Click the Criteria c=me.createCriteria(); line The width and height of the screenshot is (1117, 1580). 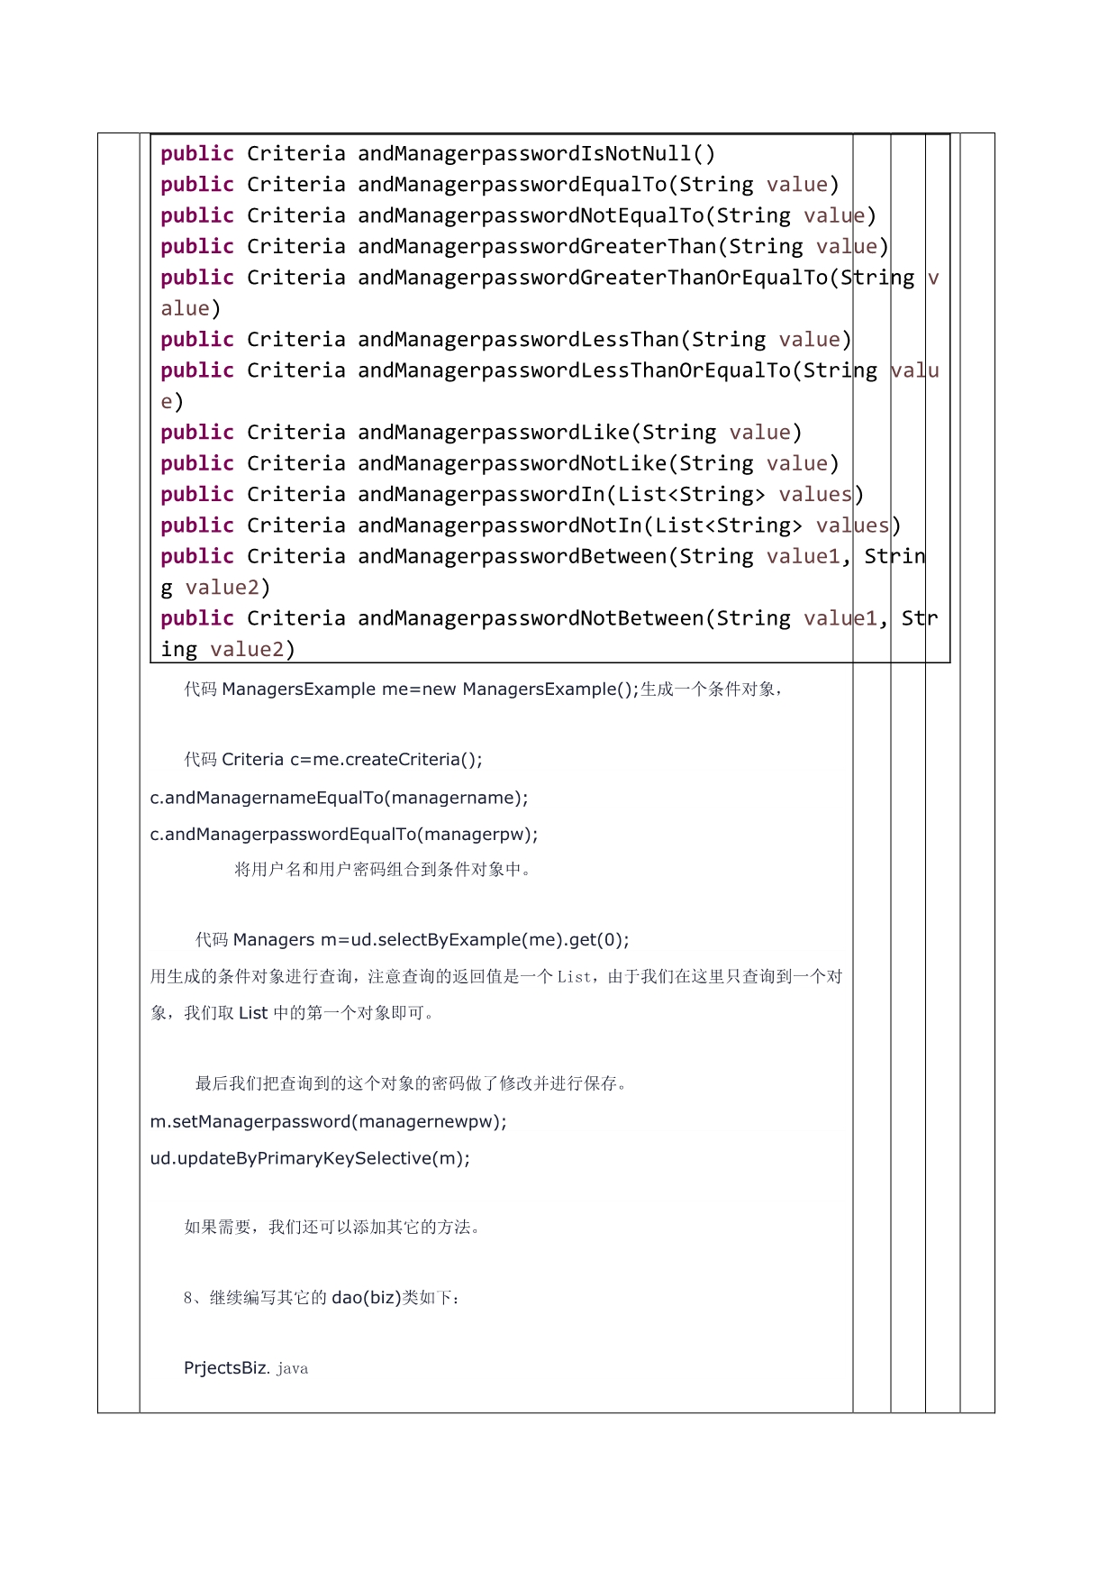[x=351, y=760]
